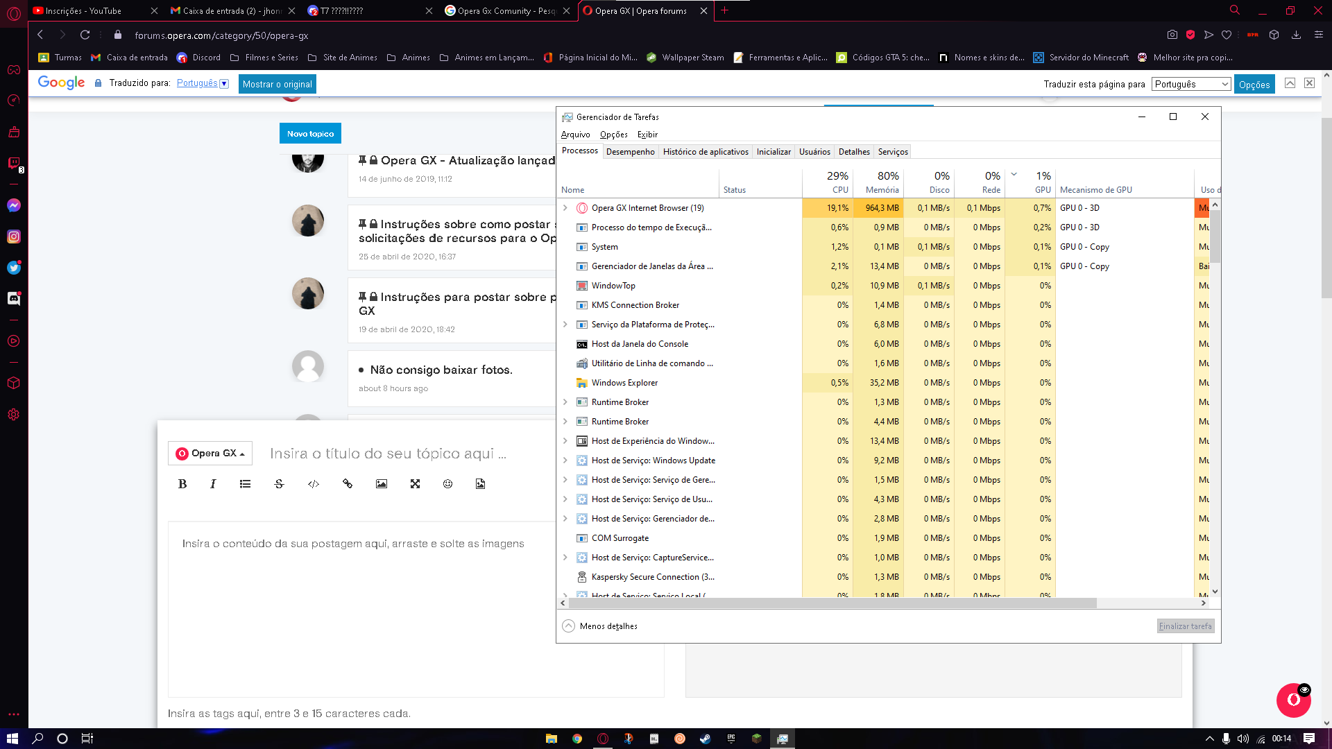
Task: Click Novo tópico button on the forum
Action: pos(311,132)
